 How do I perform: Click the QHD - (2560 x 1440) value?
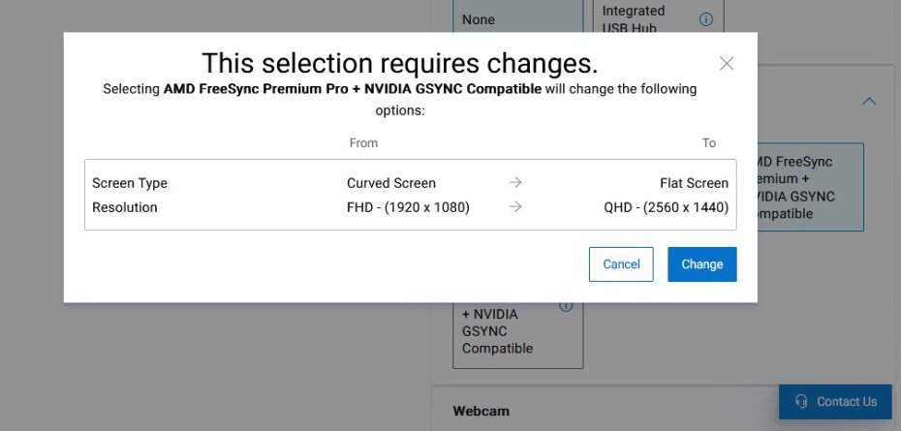coord(666,207)
